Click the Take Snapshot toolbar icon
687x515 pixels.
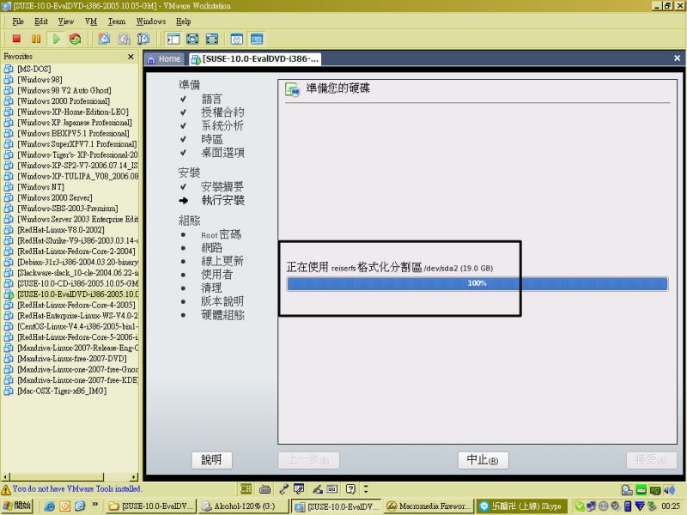click(104, 39)
